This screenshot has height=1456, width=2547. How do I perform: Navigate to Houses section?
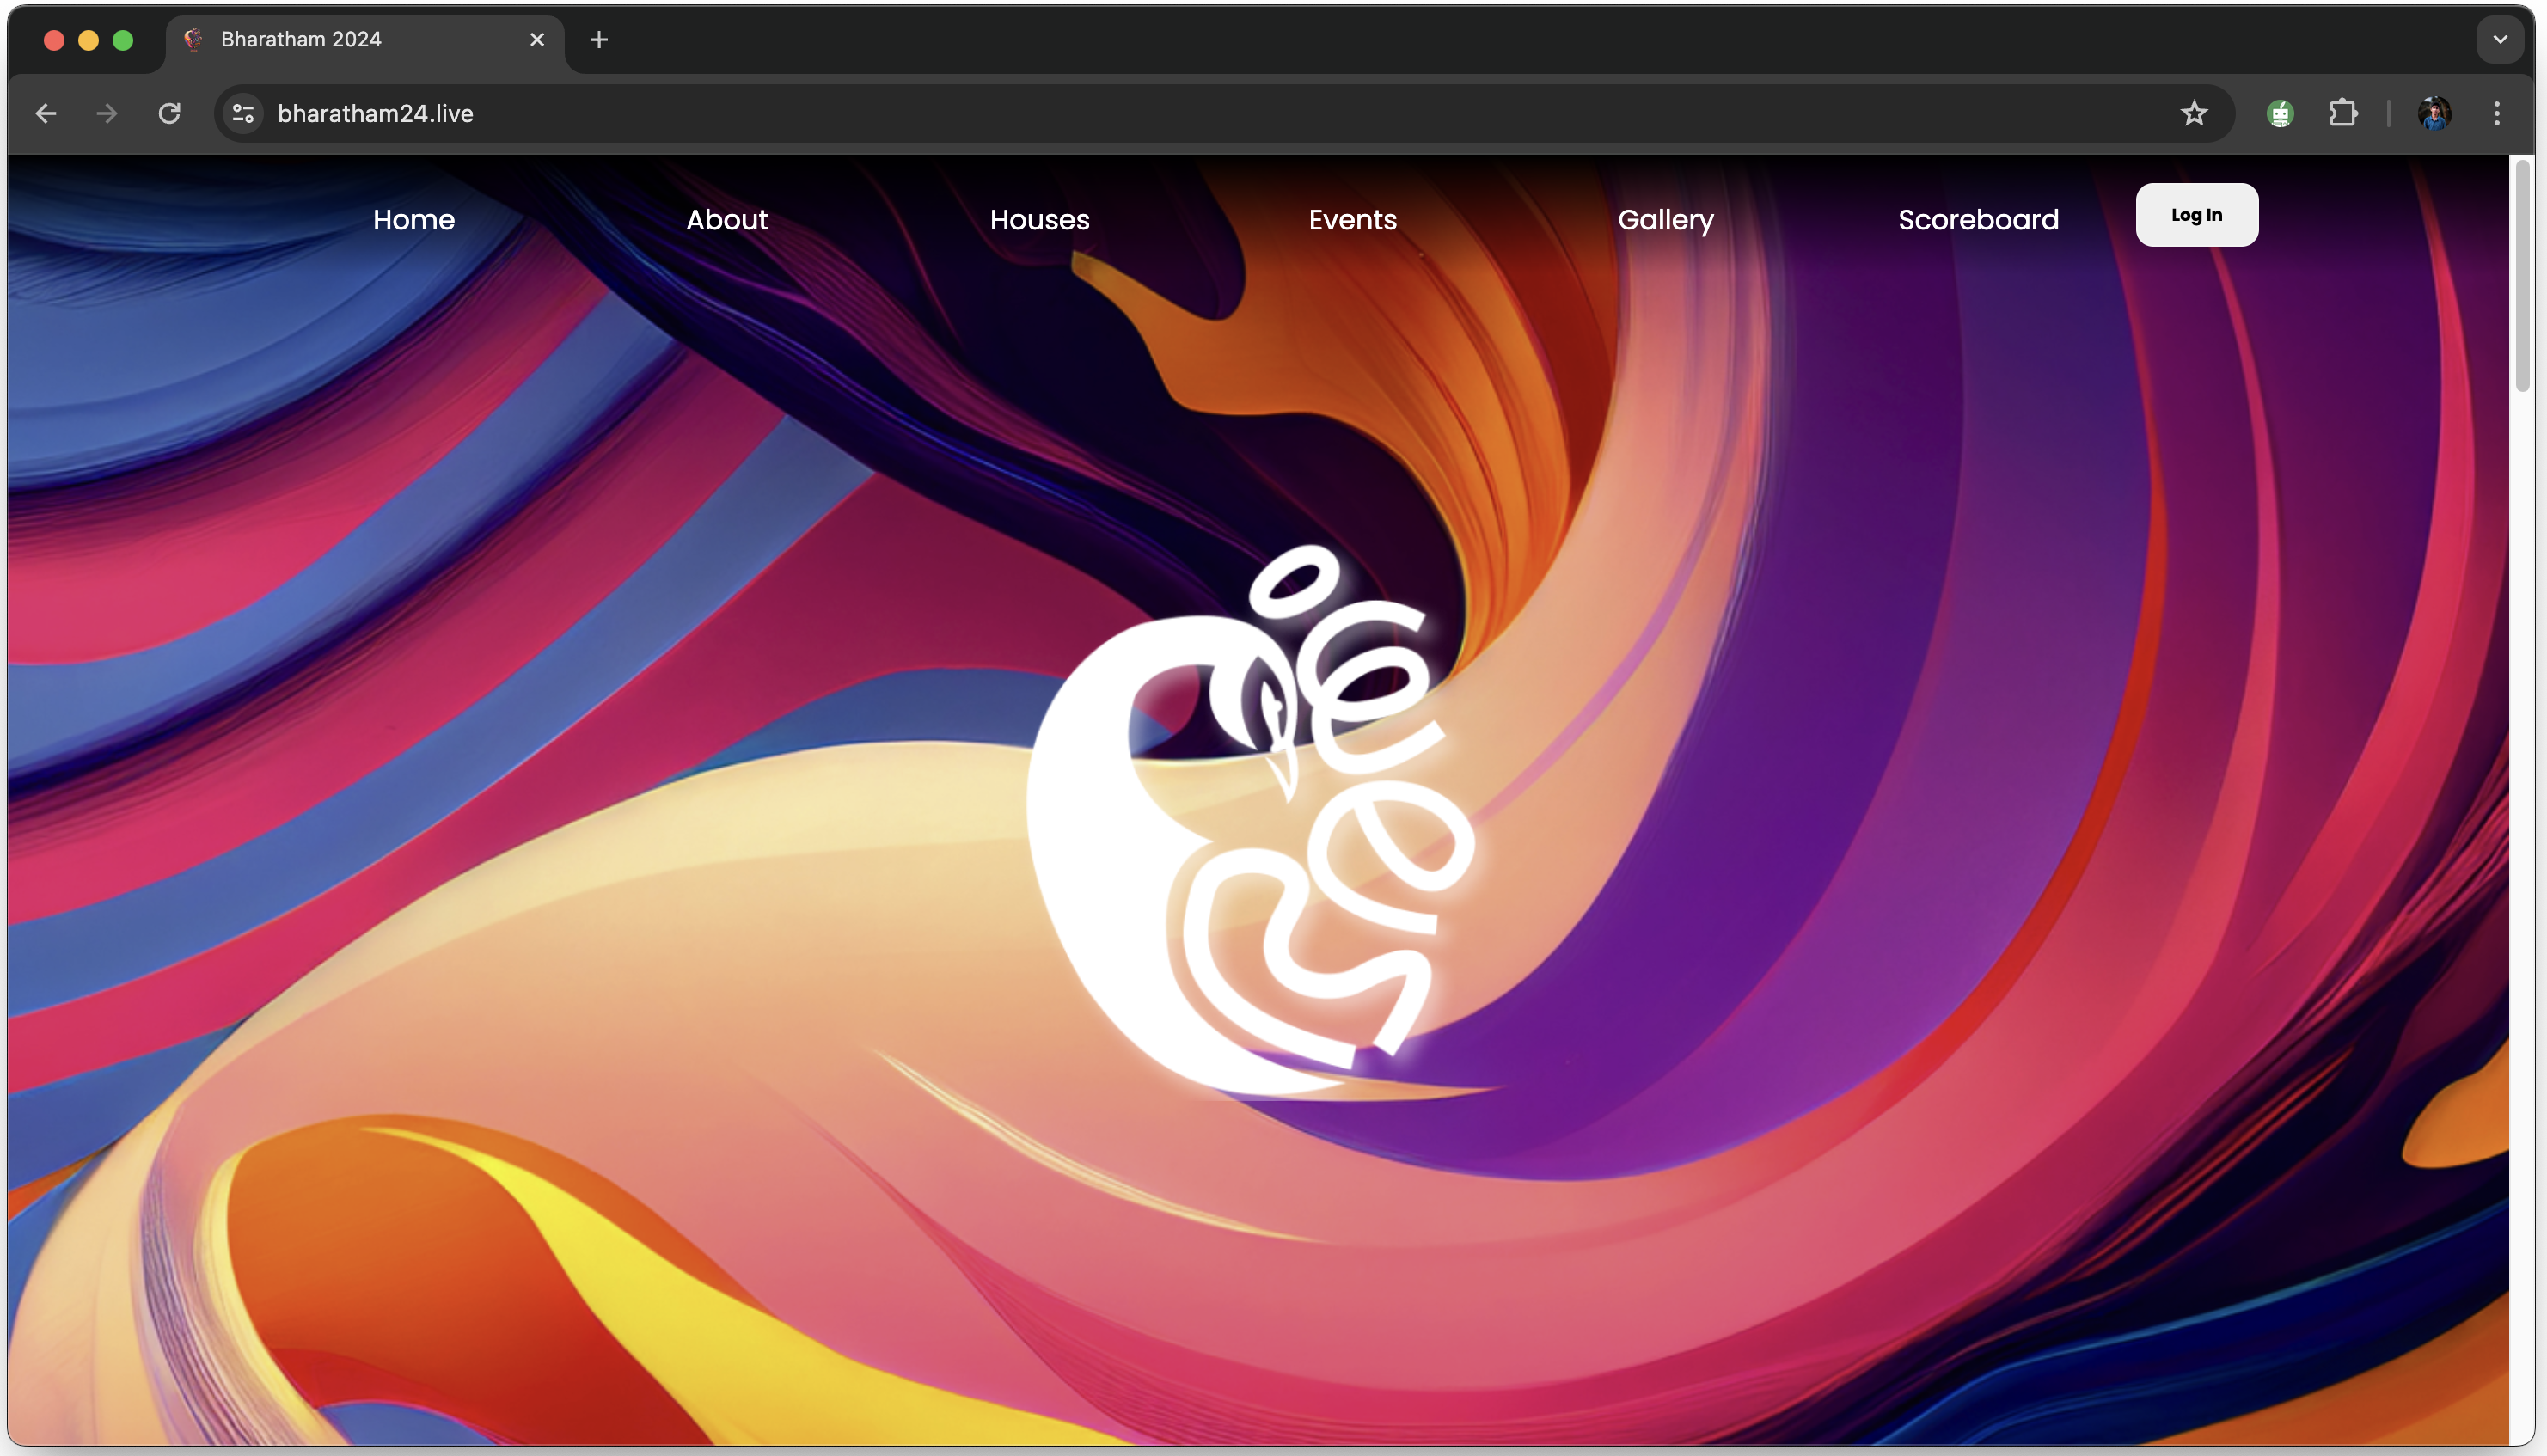click(x=1039, y=220)
